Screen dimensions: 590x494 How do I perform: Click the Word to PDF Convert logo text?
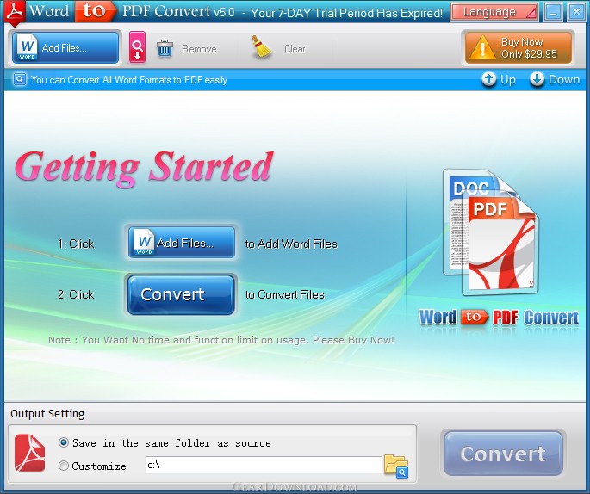(499, 318)
